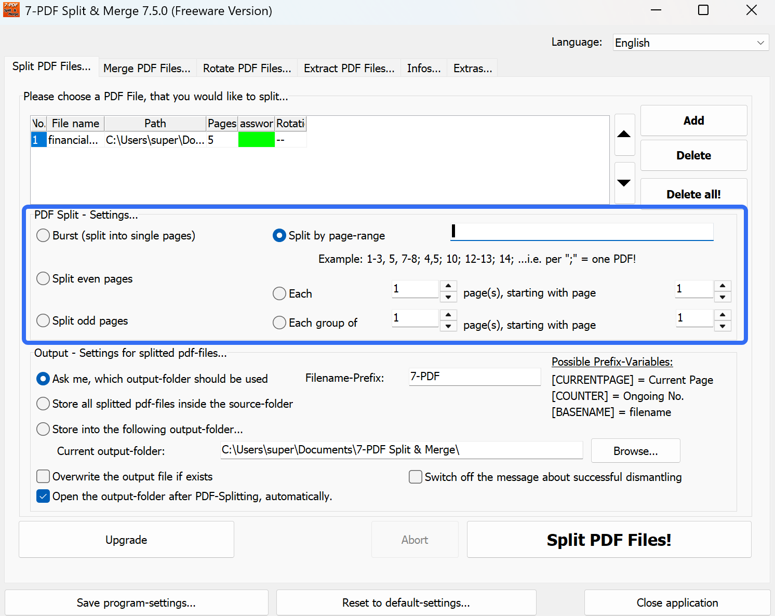775x616 pixels.
Task: Click Close application button
Action: click(677, 602)
